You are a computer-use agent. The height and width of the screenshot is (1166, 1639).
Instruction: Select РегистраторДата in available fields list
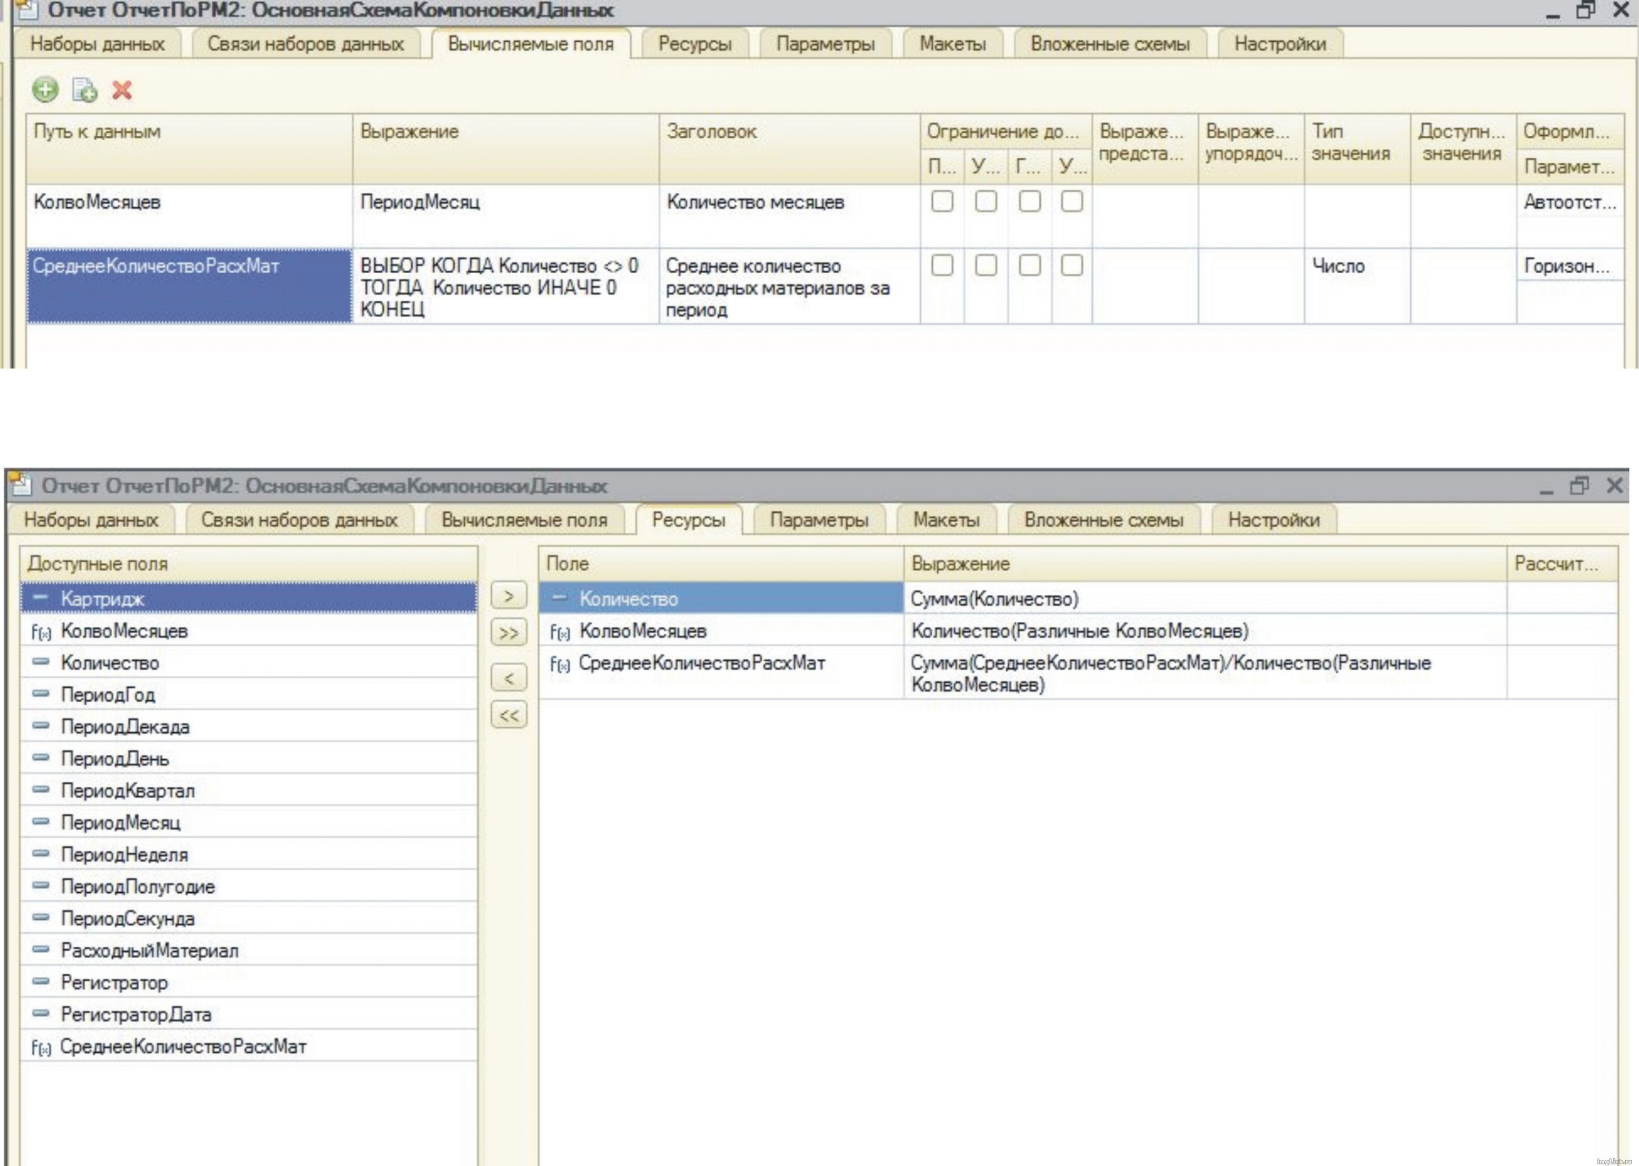[x=249, y=1014]
